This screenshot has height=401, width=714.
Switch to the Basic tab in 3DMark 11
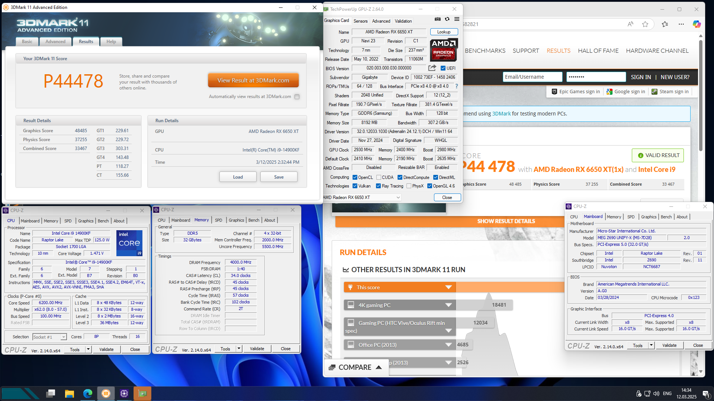tap(27, 42)
